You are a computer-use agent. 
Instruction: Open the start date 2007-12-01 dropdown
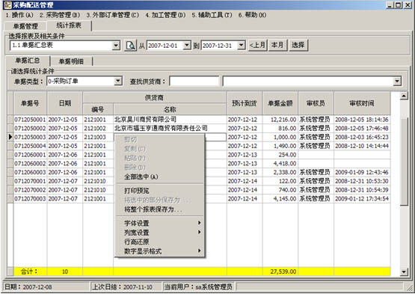pos(187,46)
